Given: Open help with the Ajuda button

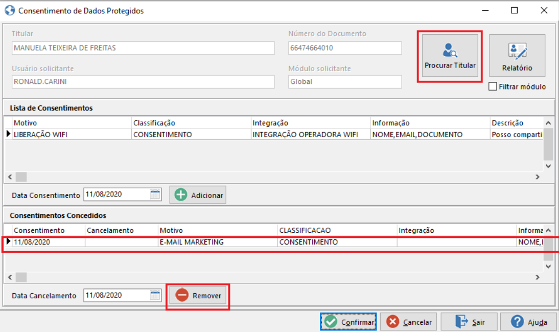Looking at the screenshot, I should (529, 322).
